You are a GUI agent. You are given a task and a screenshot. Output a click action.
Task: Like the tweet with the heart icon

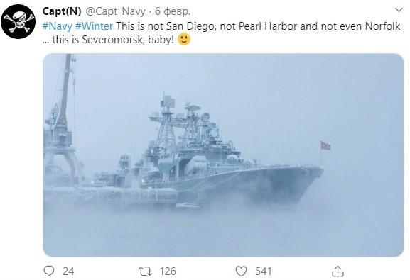241,271
